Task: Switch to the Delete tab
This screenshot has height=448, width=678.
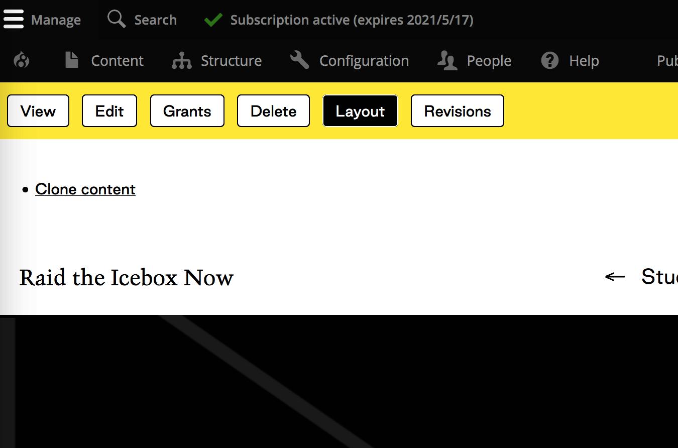Action: [x=273, y=111]
